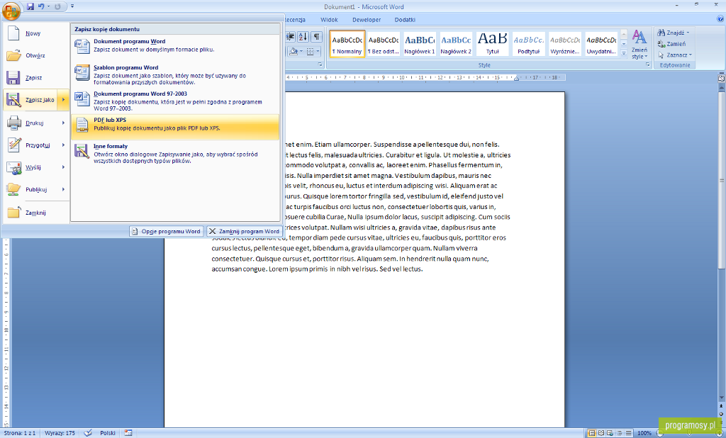The height and width of the screenshot is (438, 726).
Task: Switch to Draft view
Action: tap(628, 433)
